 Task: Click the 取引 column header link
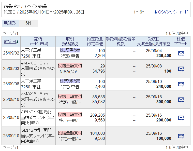70,39
